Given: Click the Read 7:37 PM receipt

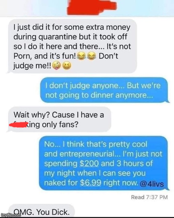Looking at the screenshot, I should coord(149,197).
